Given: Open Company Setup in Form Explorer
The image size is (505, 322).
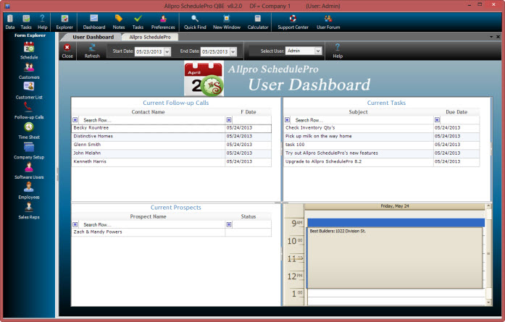Looking at the screenshot, I should [x=29, y=151].
